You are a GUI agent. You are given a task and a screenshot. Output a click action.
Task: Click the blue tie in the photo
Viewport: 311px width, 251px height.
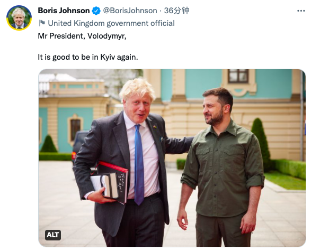point(139,164)
